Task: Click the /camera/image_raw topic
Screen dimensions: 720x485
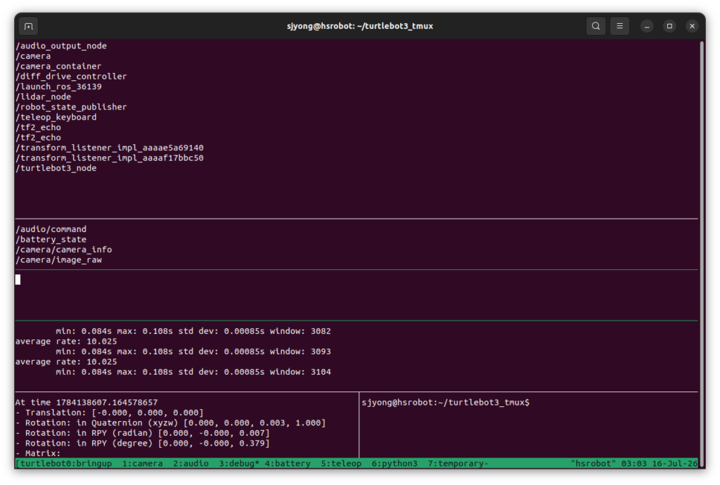Action: [58, 259]
